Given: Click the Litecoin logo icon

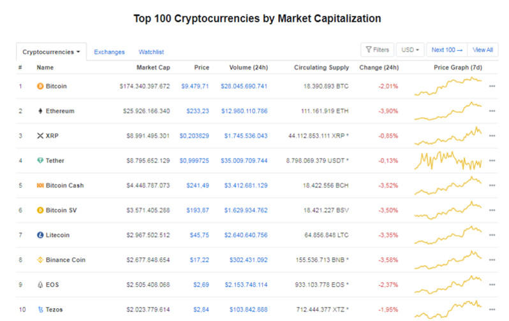Looking at the screenshot, I should (40, 235).
